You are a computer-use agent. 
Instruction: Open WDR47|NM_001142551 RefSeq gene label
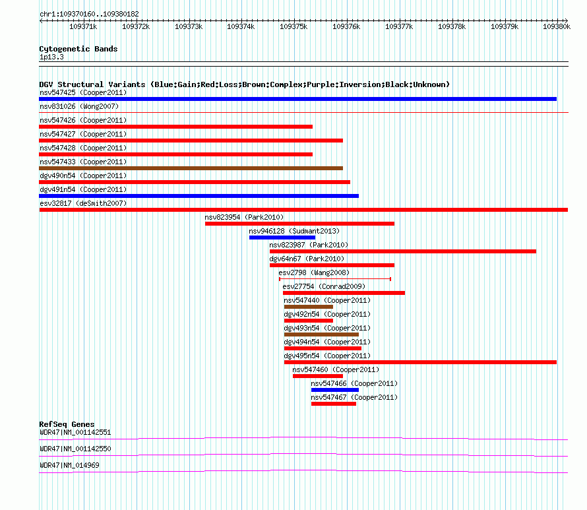(75, 433)
